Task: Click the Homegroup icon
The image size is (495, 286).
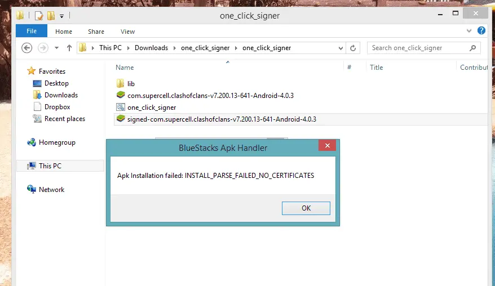Action: point(32,142)
